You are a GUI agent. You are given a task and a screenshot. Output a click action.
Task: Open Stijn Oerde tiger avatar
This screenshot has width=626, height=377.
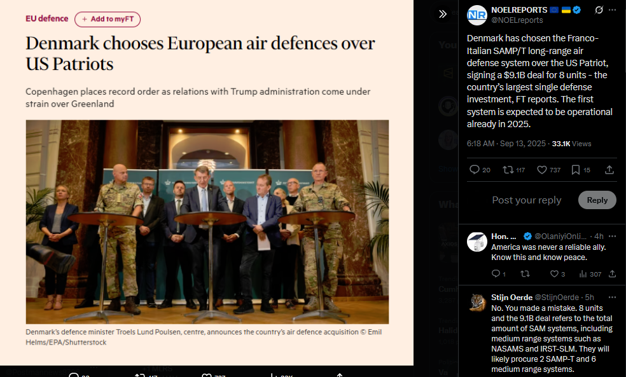[x=477, y=303]
